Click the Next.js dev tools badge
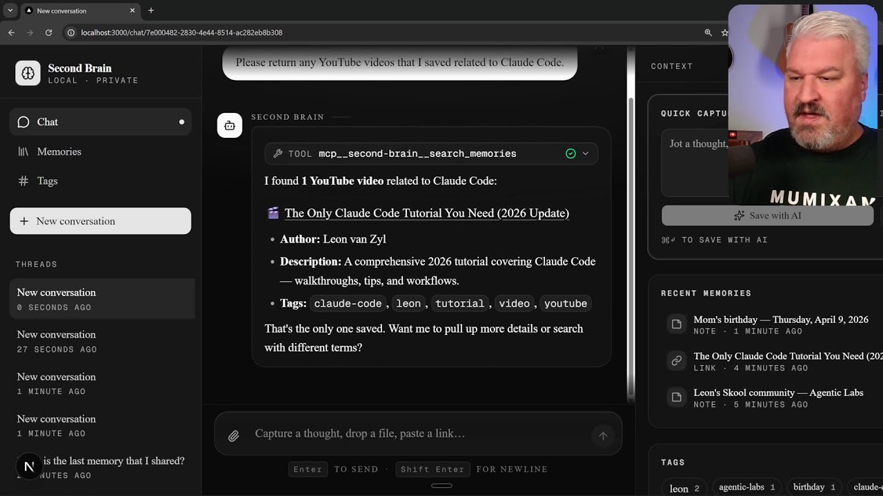Screen dimensions: 883x496 click(x=29, y=466)
